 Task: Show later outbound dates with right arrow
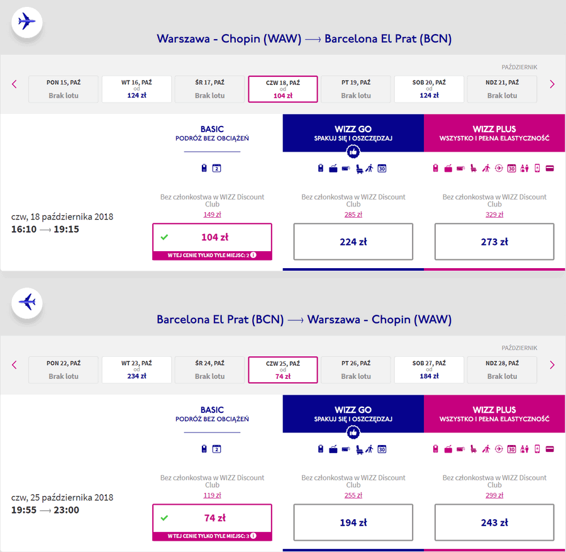click(552, 84)
